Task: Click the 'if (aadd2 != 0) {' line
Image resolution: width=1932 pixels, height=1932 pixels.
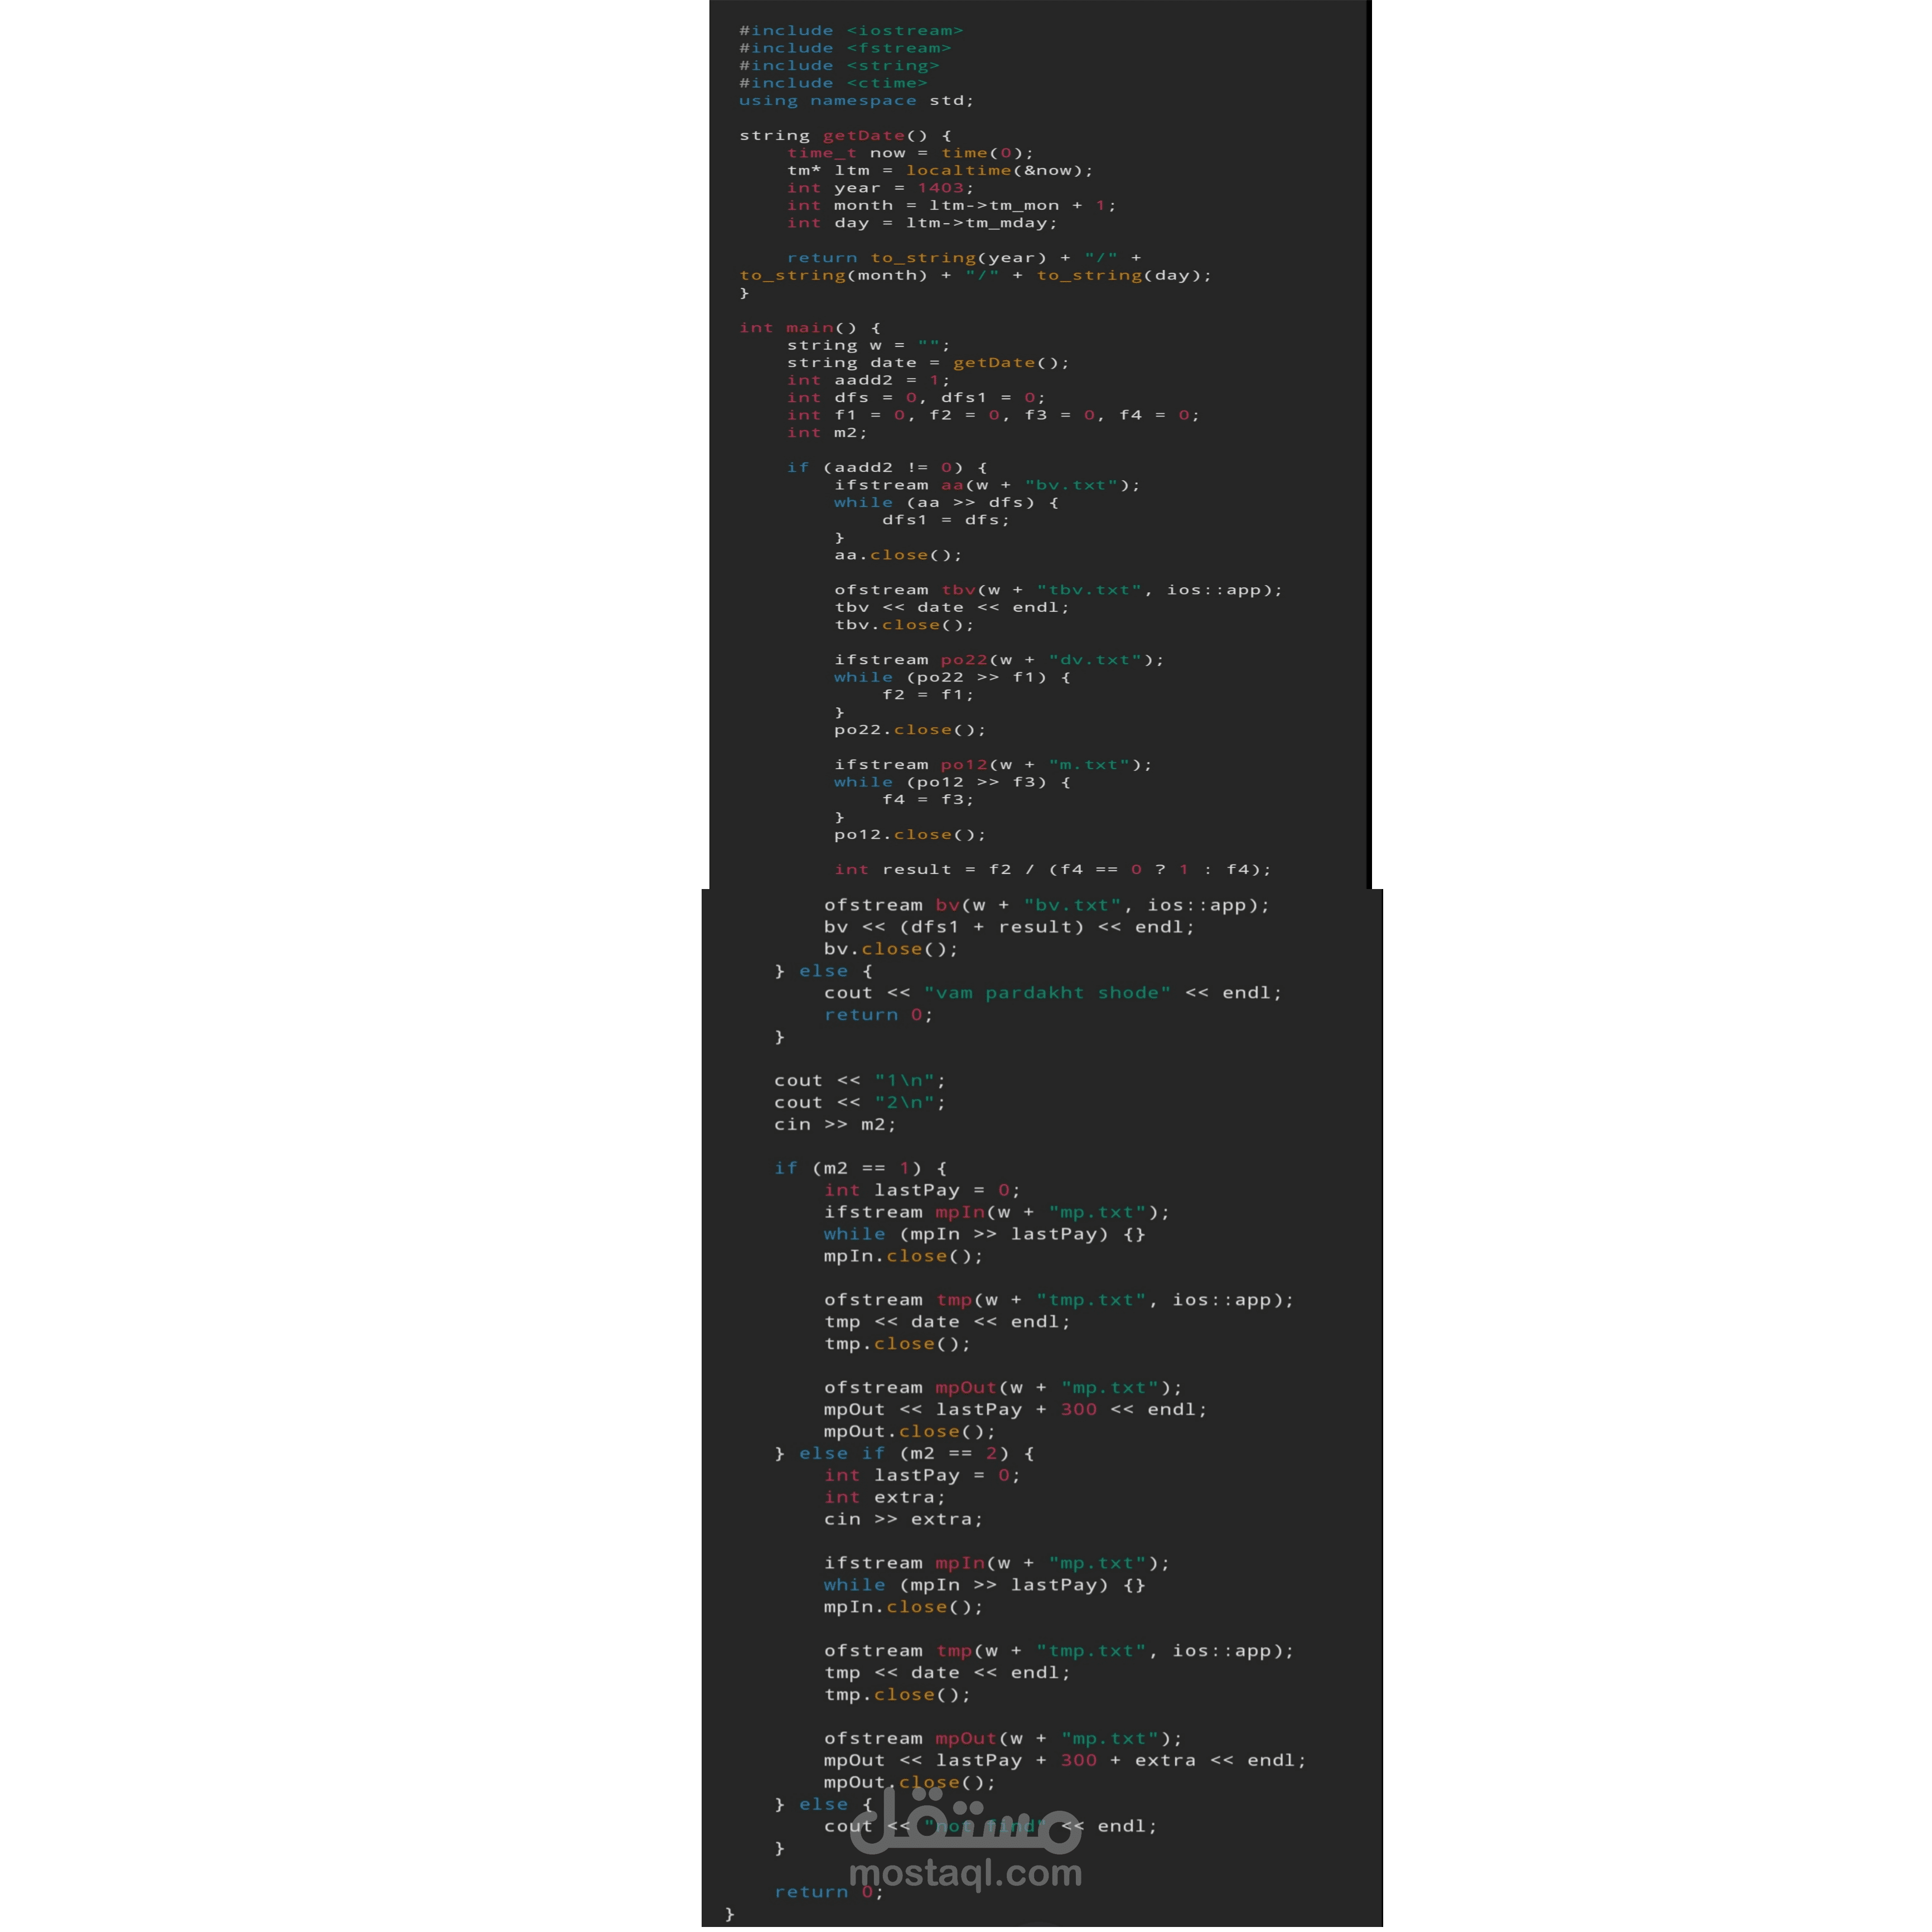Action: 887,468
